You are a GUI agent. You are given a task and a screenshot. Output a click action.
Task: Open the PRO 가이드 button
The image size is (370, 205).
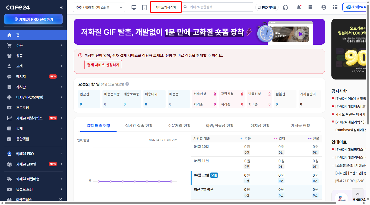[267, 7]
